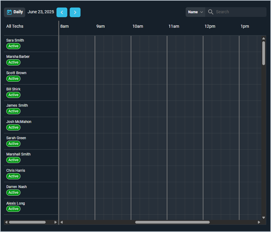Click the calendar icon in Daily button
Viewport: 271px width, 232px height.
pyautogui.click(x=9, y=12)
